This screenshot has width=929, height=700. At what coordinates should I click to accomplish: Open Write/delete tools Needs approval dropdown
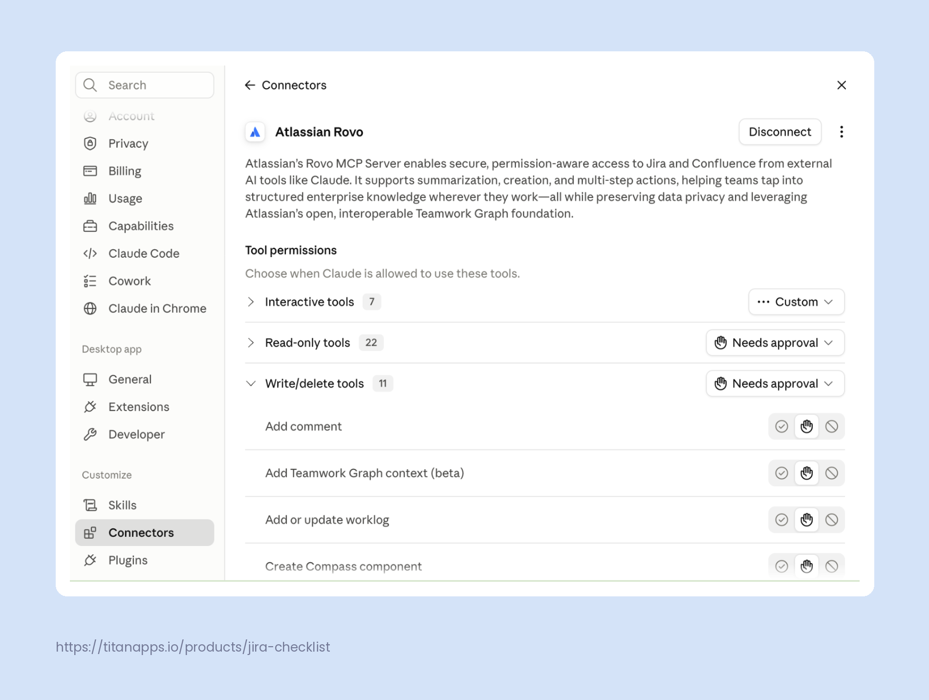point(775,384)
